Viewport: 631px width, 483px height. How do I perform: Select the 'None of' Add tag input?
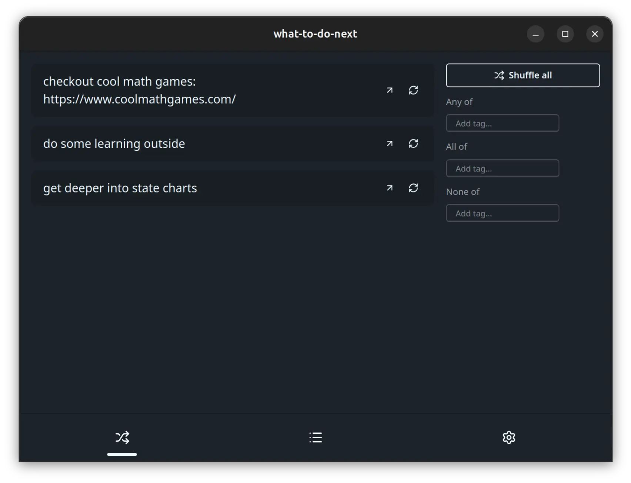pyautogui.click(x=502, y=213)
